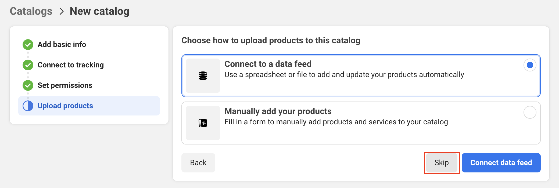The width and height of the screenshot is (559, 188).
Task: Navigate to Catalogs via breadcrumb link
Action: coord(31,11)
